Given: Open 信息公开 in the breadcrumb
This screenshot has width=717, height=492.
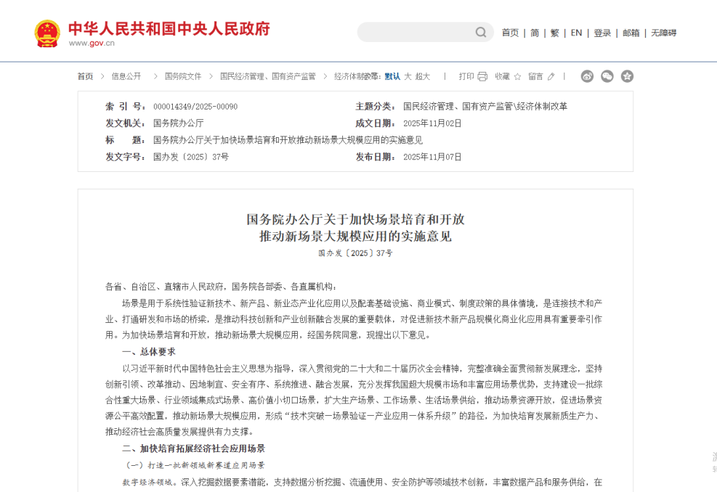Looking at the screenshot, I should pos(126,76).
